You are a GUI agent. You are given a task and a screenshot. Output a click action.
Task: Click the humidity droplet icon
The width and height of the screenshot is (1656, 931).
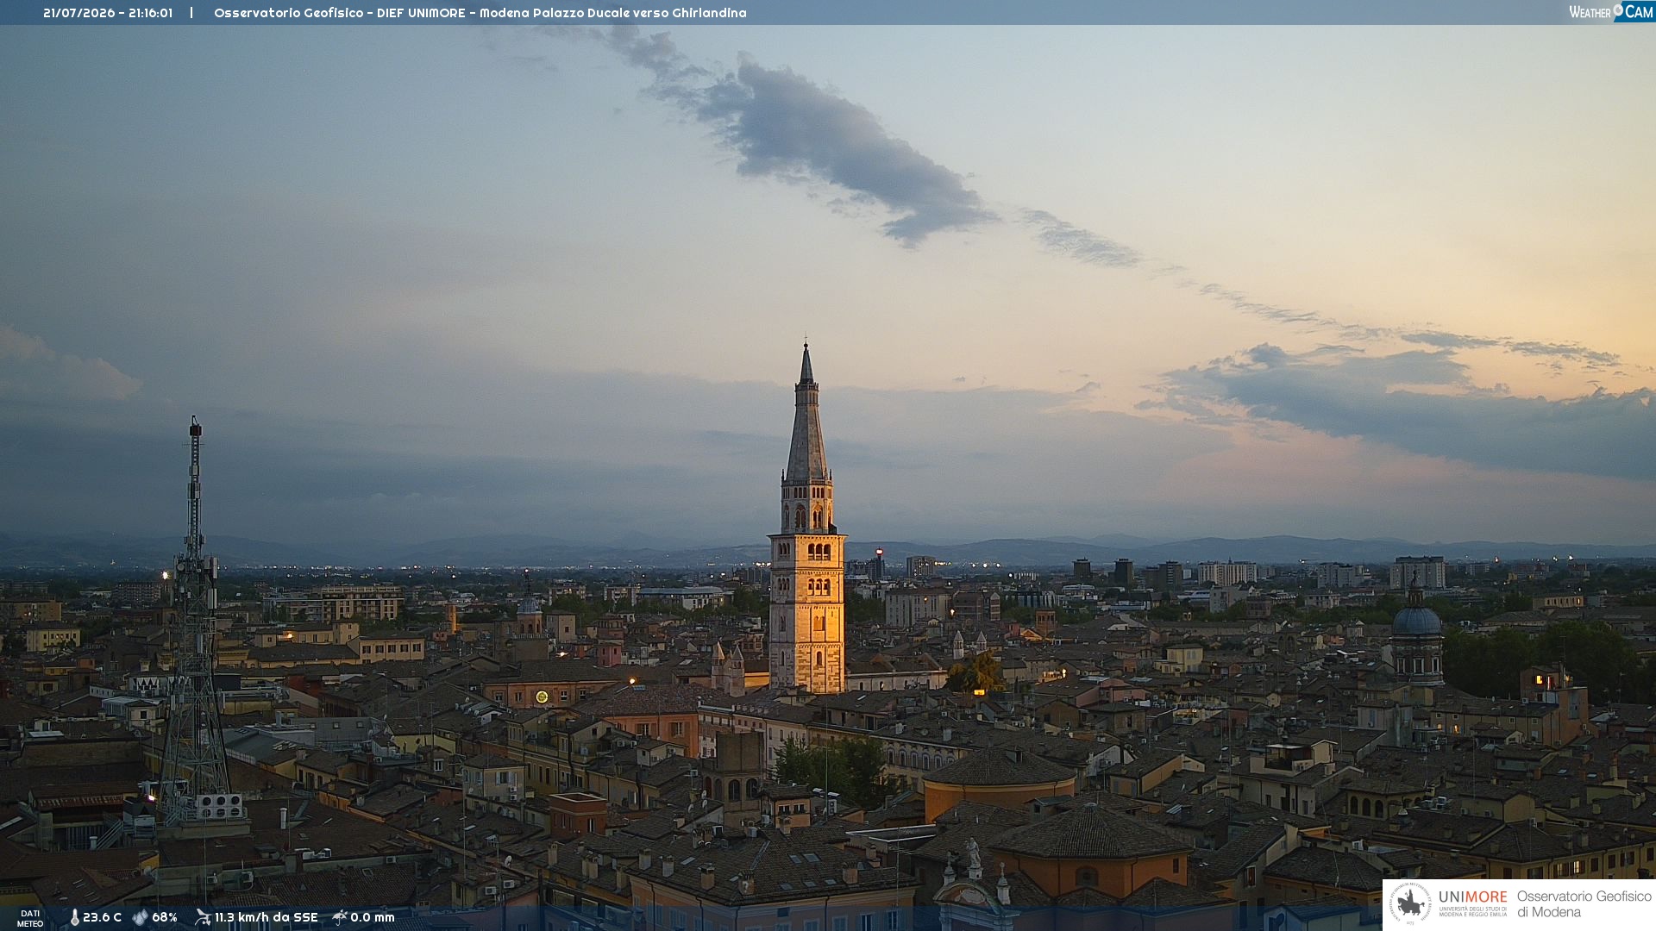(140, 917)
